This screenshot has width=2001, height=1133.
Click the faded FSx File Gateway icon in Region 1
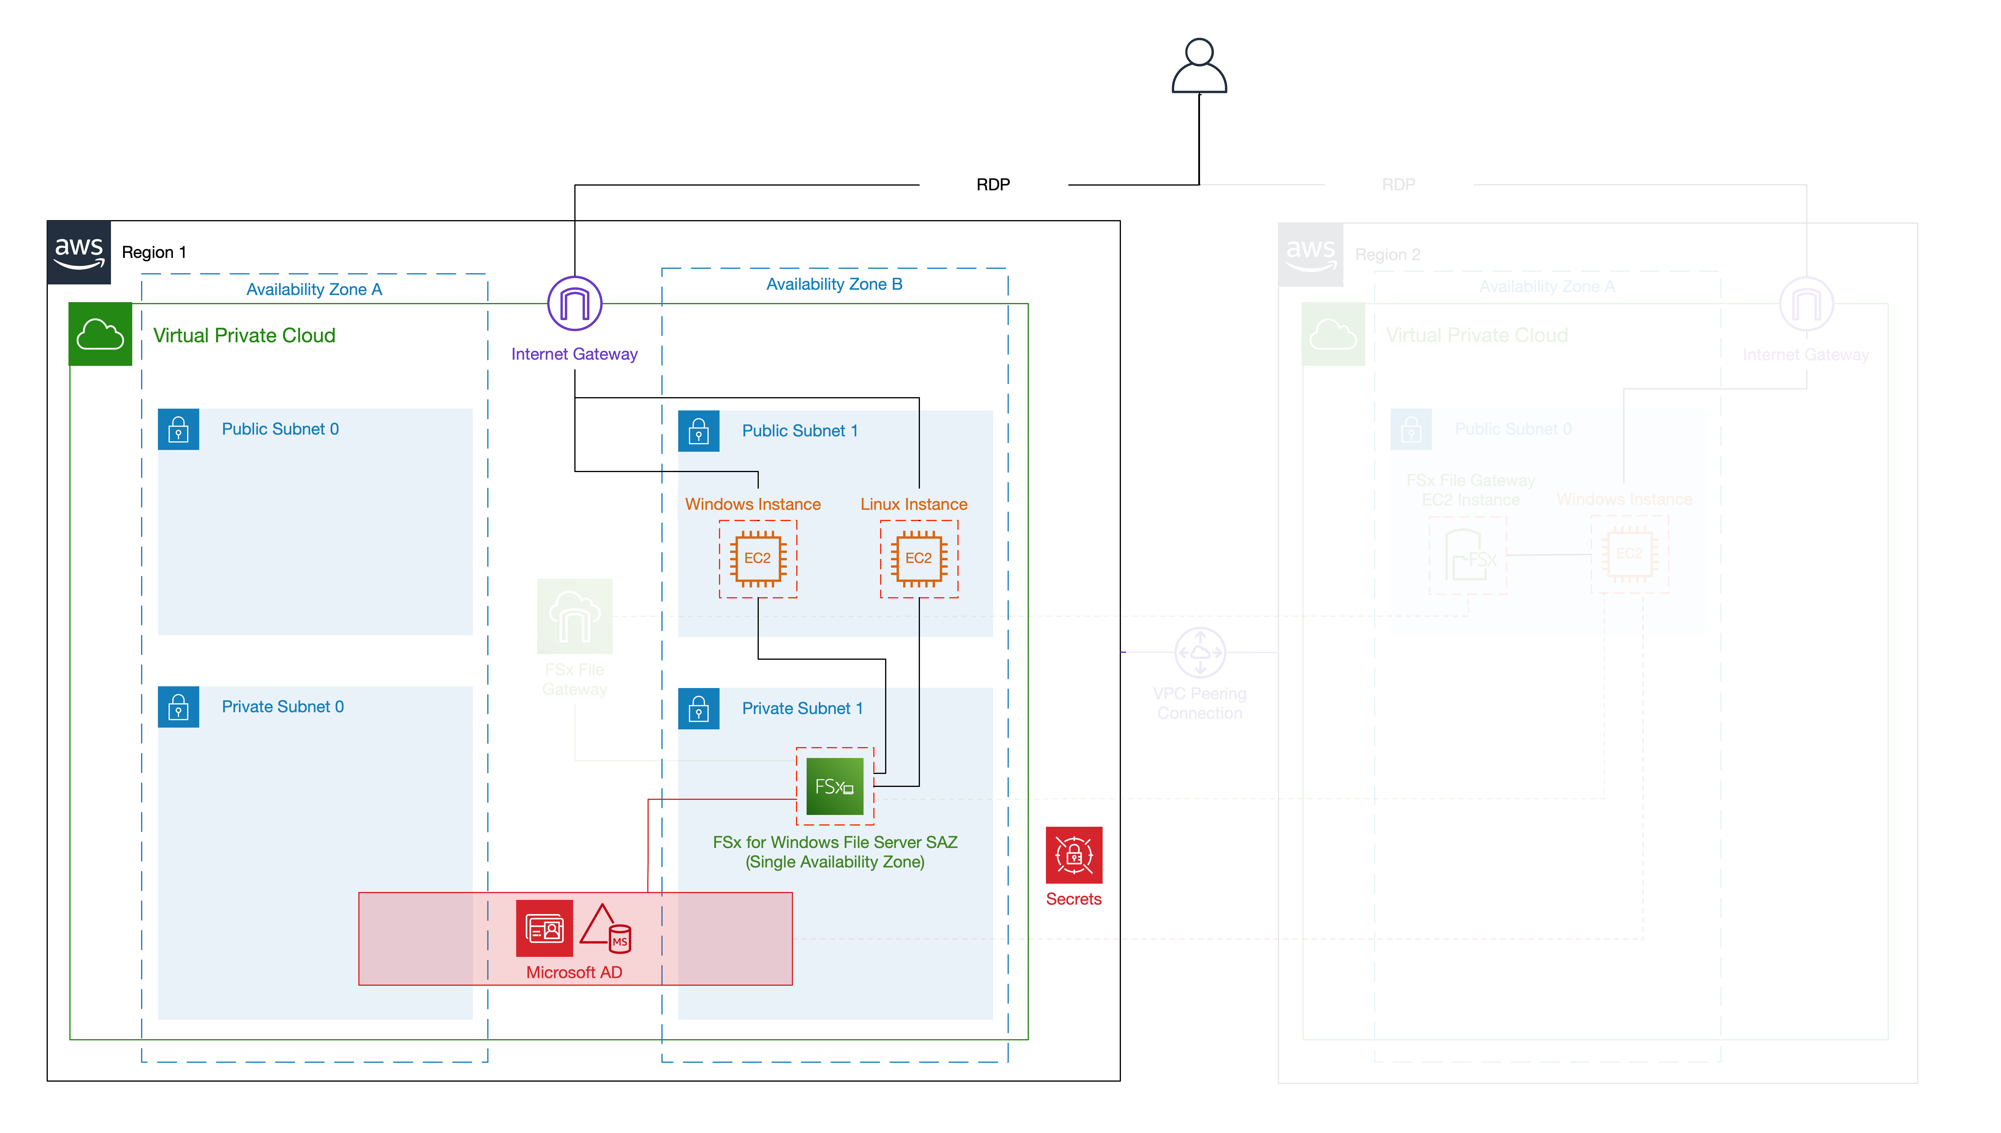pyautogui.click(x=574, y=616)
